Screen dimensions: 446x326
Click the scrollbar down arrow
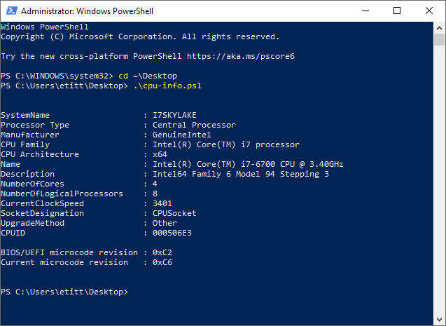(439, 320)
